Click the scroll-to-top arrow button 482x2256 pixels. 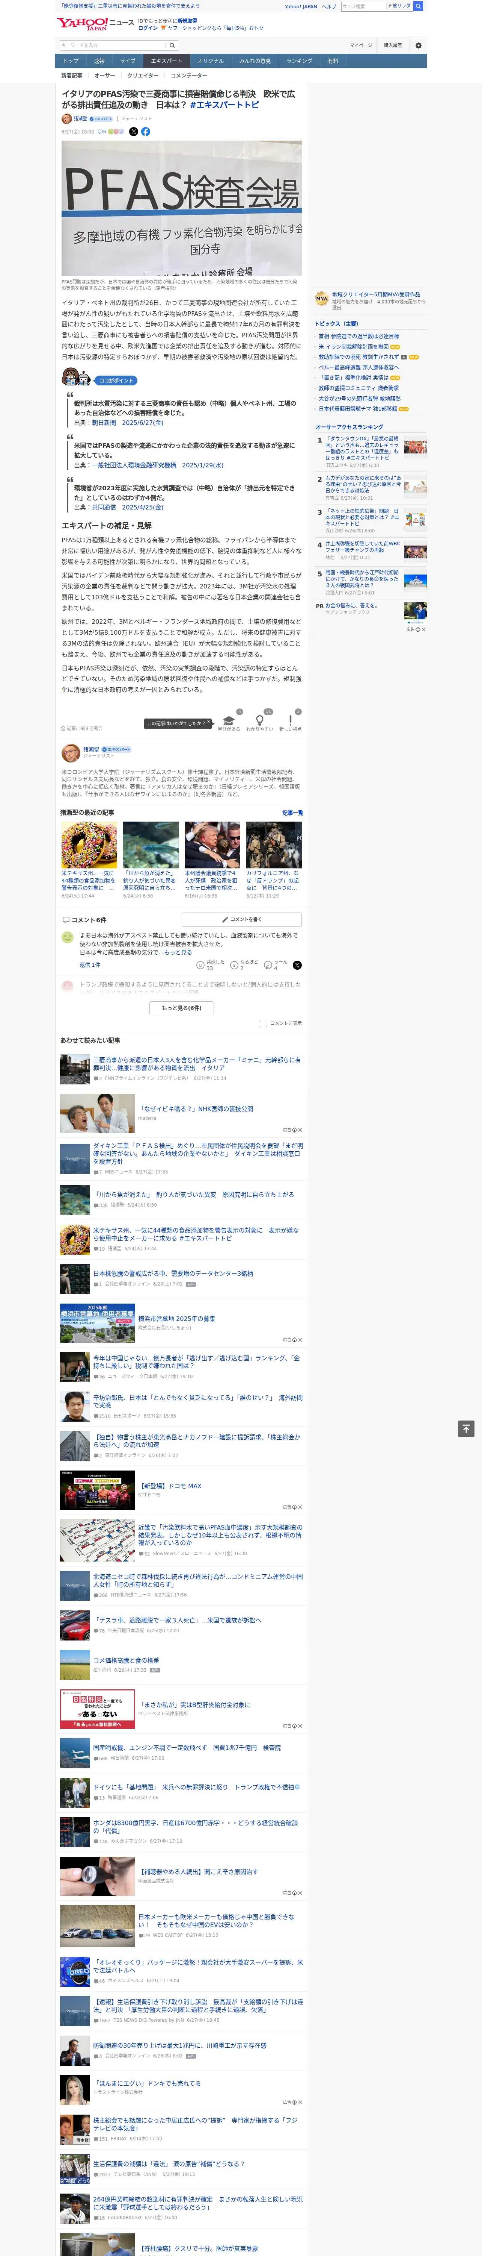(466, 1428)
